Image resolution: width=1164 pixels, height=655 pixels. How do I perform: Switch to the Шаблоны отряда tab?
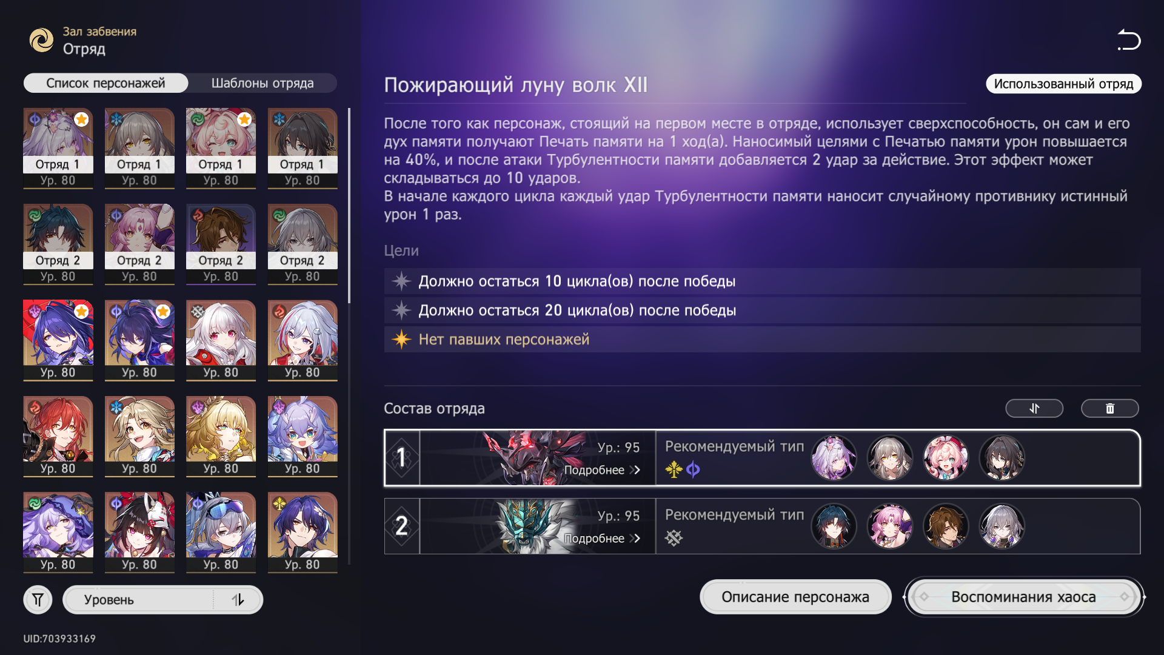click(x=263, y=83)
